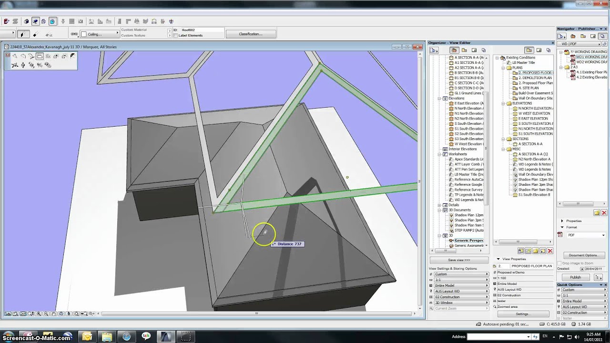610x343 pixels.
Task: Click Publisher Sets icon in Organizer right pane
Action: (x=549, y=50)
